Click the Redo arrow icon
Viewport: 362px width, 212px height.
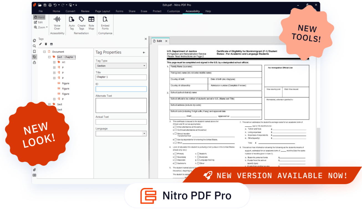click(63, 5)
